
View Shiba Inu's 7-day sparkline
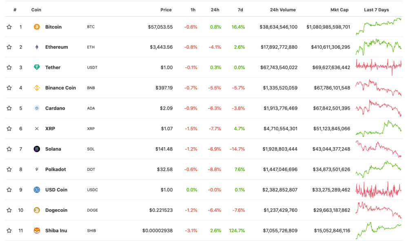click(x=379, y=230)
